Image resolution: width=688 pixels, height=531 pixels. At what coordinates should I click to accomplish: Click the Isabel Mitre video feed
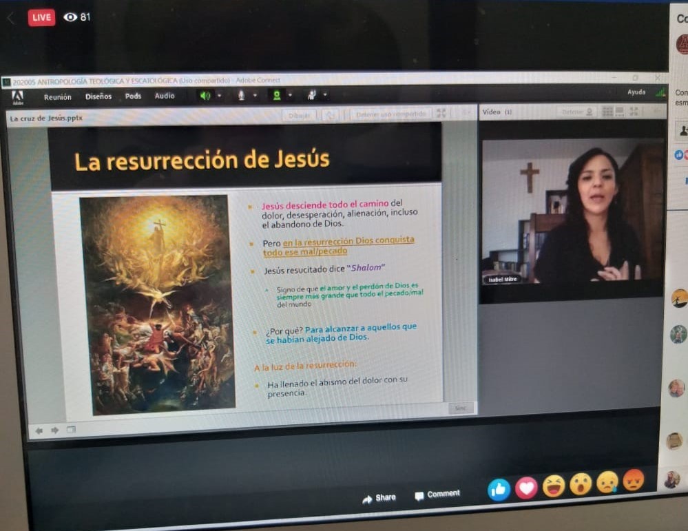coord(572,211)
